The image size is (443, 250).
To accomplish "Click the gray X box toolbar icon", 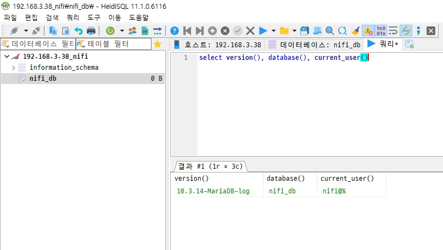I will click(431, 31).
